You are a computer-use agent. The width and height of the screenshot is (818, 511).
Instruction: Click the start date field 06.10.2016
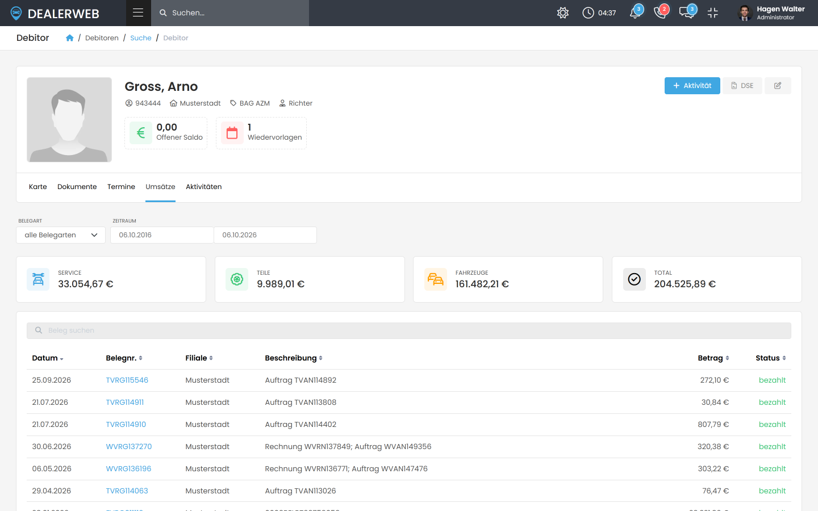tap(162, 235)
